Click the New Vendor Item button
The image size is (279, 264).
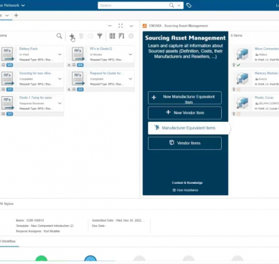pos(185,113)
